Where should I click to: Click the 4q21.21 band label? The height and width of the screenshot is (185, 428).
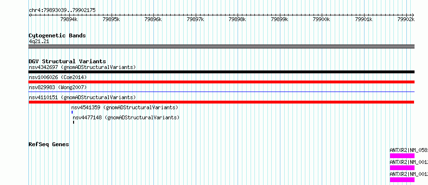39,42
